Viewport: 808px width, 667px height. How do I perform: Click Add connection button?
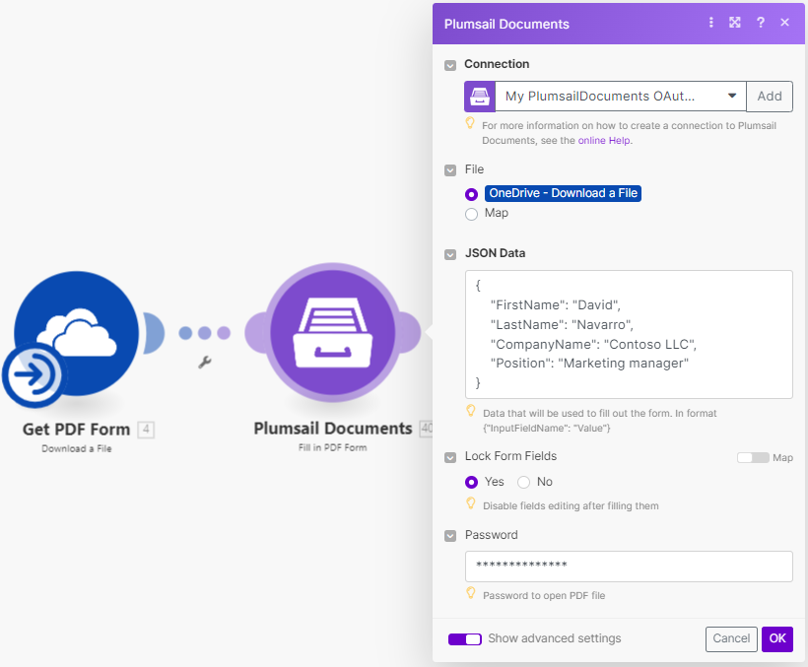770,97
